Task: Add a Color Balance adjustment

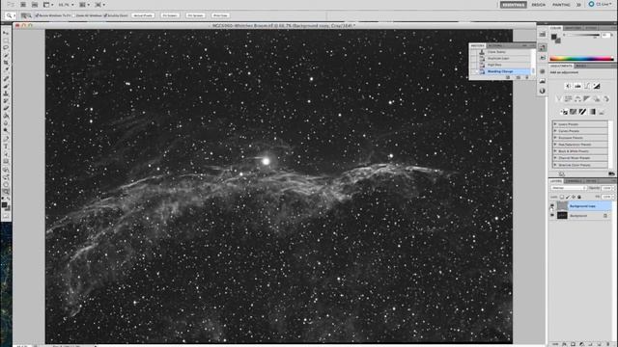Action: (x=577, y=99)
